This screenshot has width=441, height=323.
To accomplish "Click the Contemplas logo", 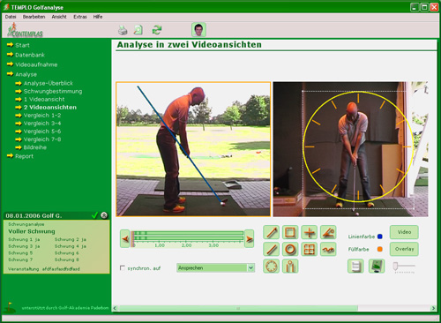I will click(x=26, y=30).
